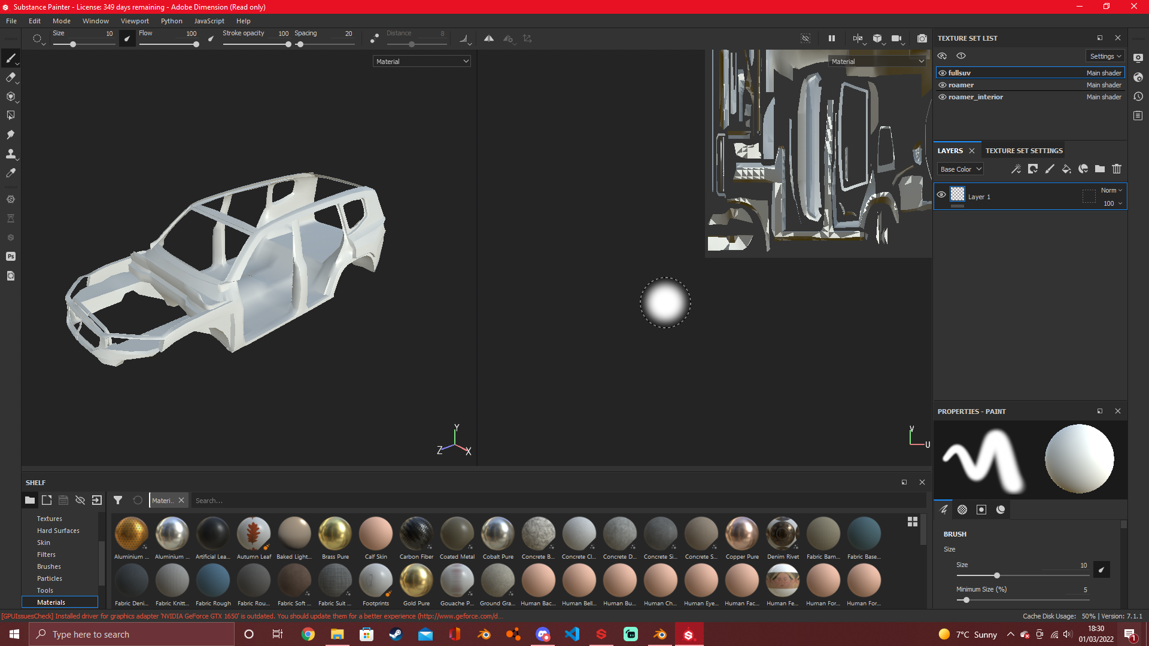Toggle visibility of Layer 1
This screenshot has width=1149, height=646.
[941, 194]
